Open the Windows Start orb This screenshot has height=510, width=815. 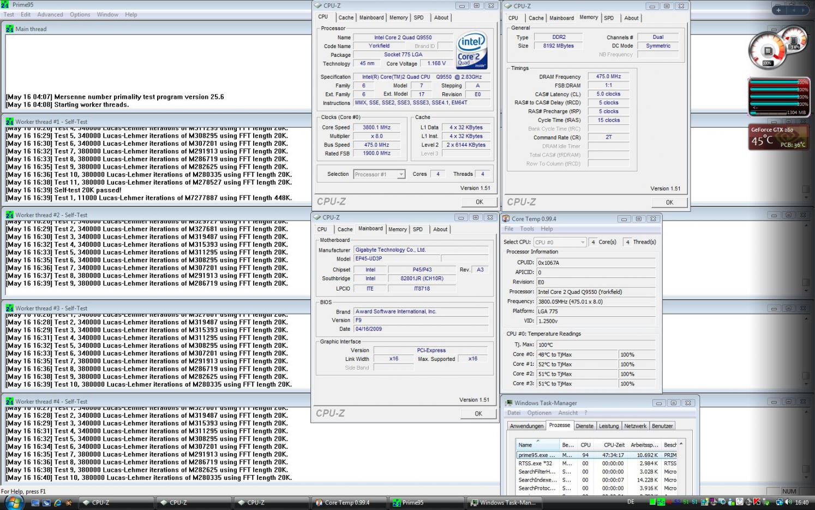(13, 502)
